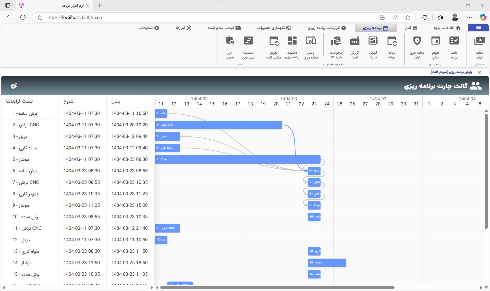The width and height of the screenshot is (490, 291).
Task: Click the horizontal scrollbar under the Gantt timeline
Action: coord(277,288)
